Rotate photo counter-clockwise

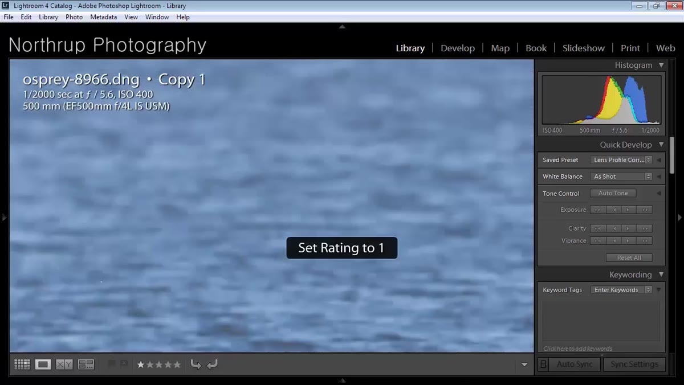click(196, 364)
